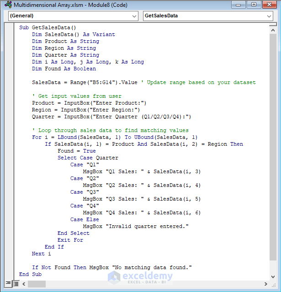Image resolution: width=281 pixels, height=292 pixels.
Task: Click the MsgBox "Q2 Sales: " line
Action: pos(142,185)
